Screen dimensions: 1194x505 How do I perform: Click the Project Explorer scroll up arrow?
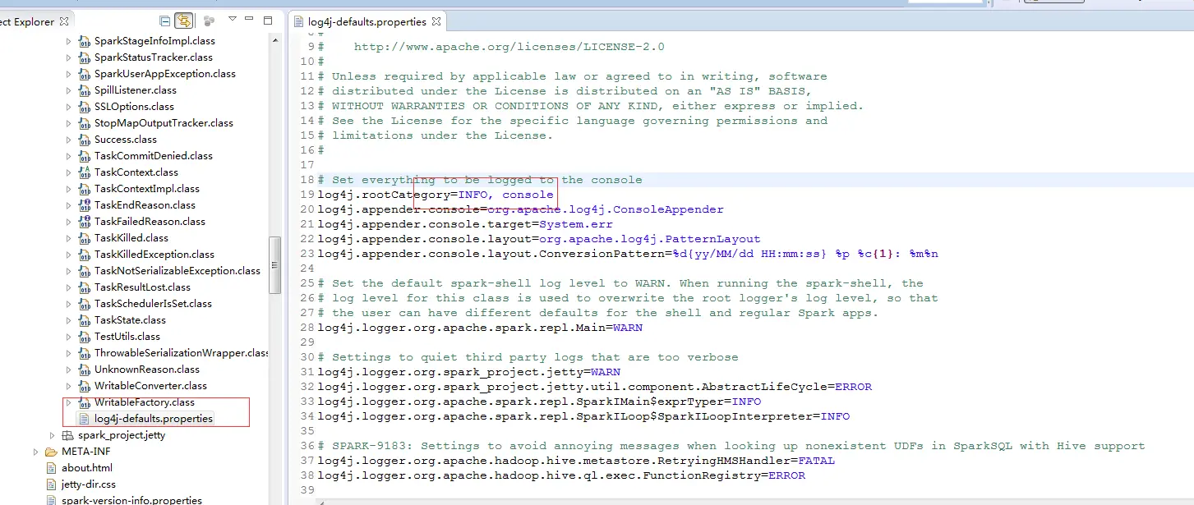(275, 41)
